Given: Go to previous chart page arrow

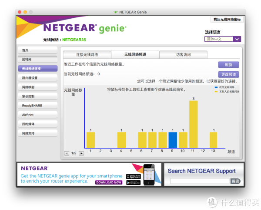Looking at the screenshot, I should click(67, 153).
